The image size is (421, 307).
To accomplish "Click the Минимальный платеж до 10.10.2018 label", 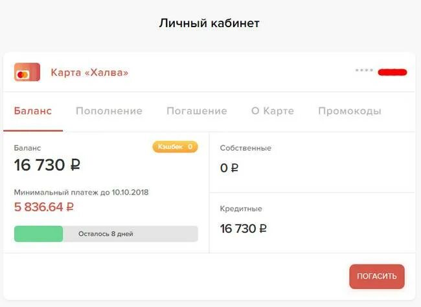I will (81, 193).
